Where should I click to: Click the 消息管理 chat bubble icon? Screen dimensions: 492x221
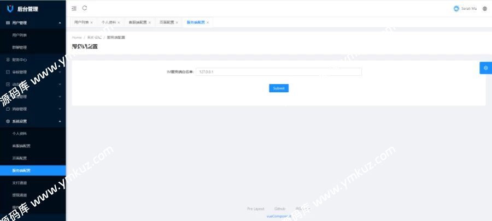(8, 109)
